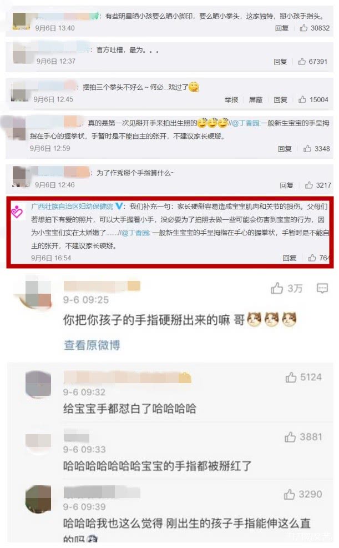Click 回复 on the 12:46 comment
Viewport: 339px width, 548px height.
click(x=287, y=185)
